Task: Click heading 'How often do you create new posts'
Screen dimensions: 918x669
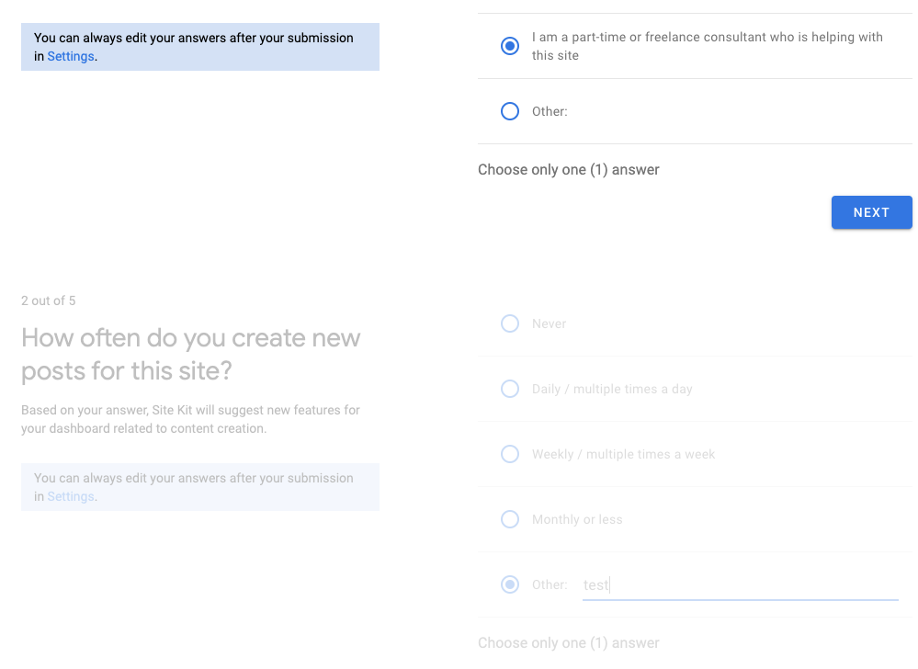Action: click(191, 354)
